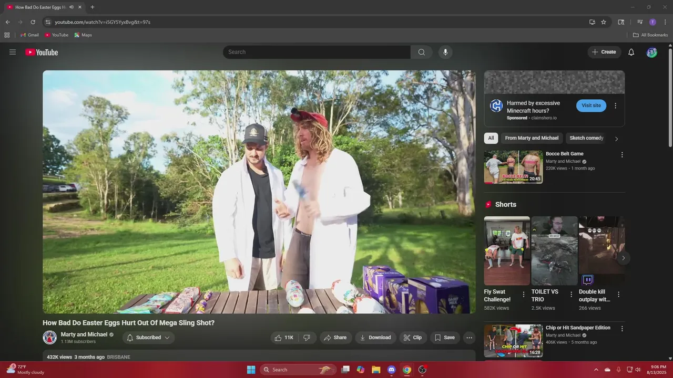Click the YouTube search input field
673x378 pixels.
pyautogui.click(x=317, y=52)
